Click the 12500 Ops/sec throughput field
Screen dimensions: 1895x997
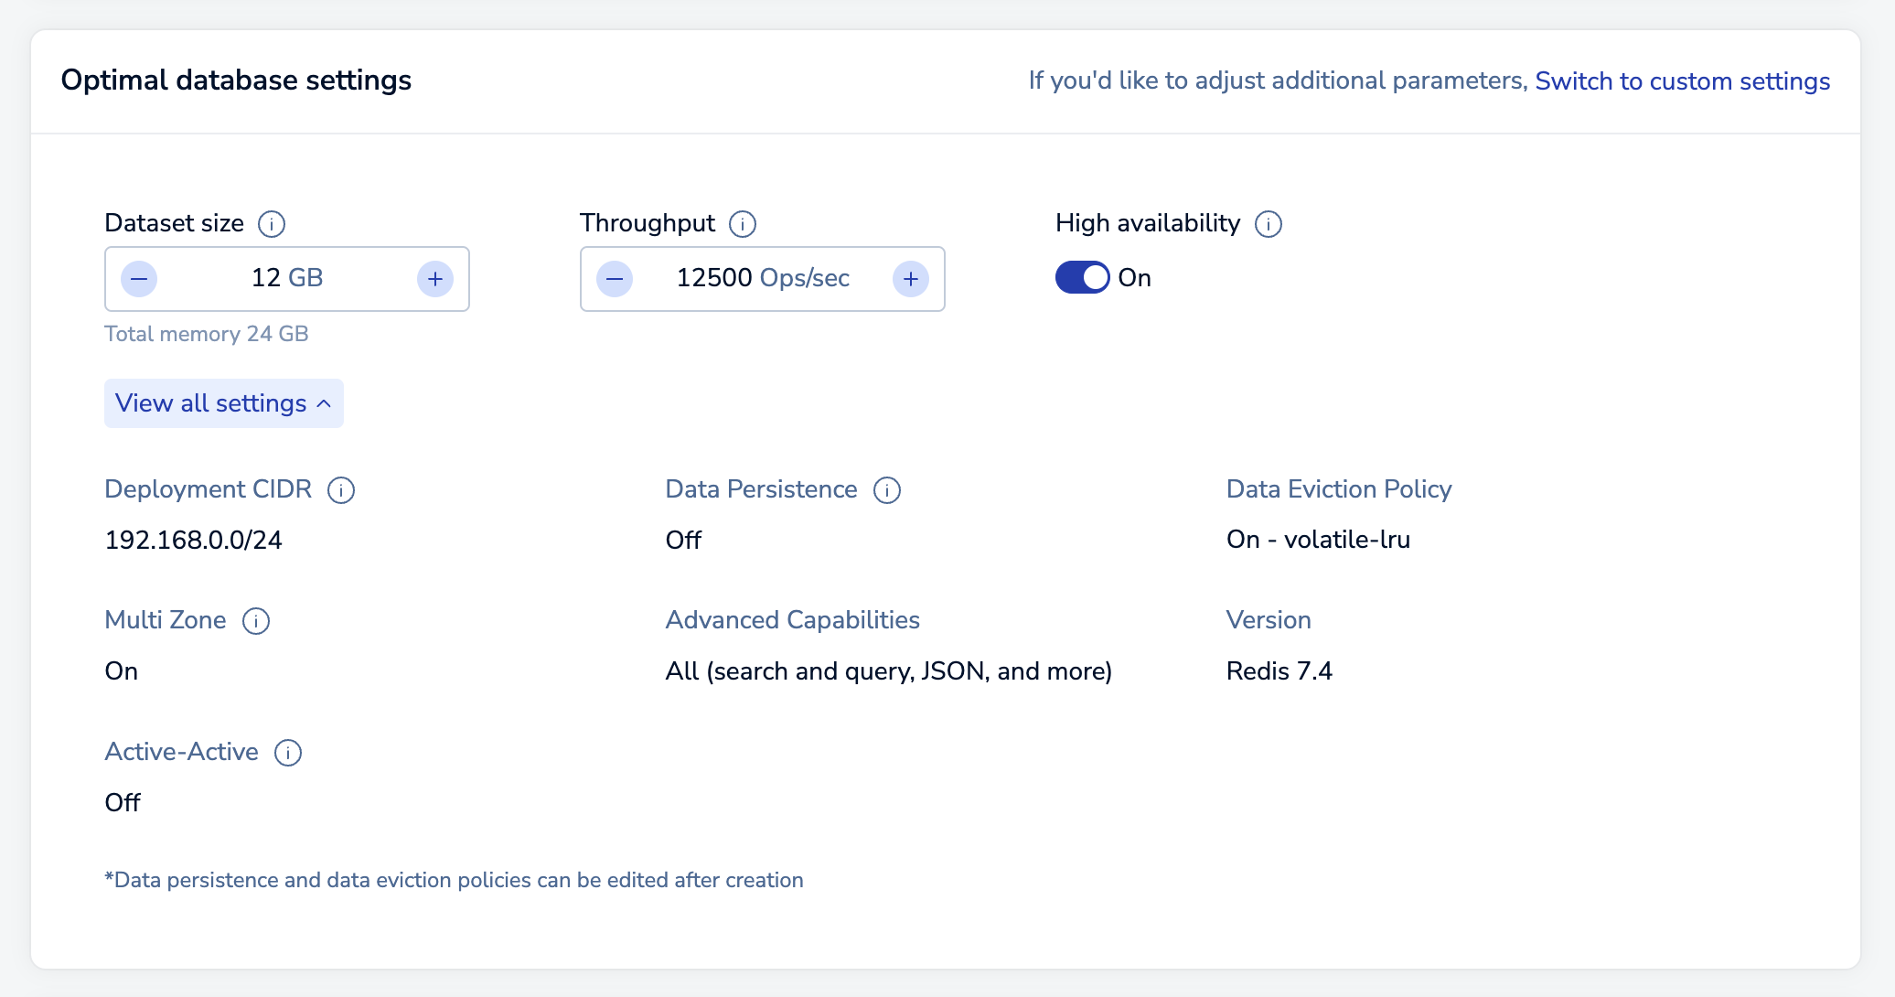pyautogui.click(x=763, y=279)
